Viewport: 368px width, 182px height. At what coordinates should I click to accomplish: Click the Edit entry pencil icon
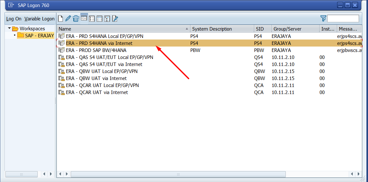[x=68, y=18]
